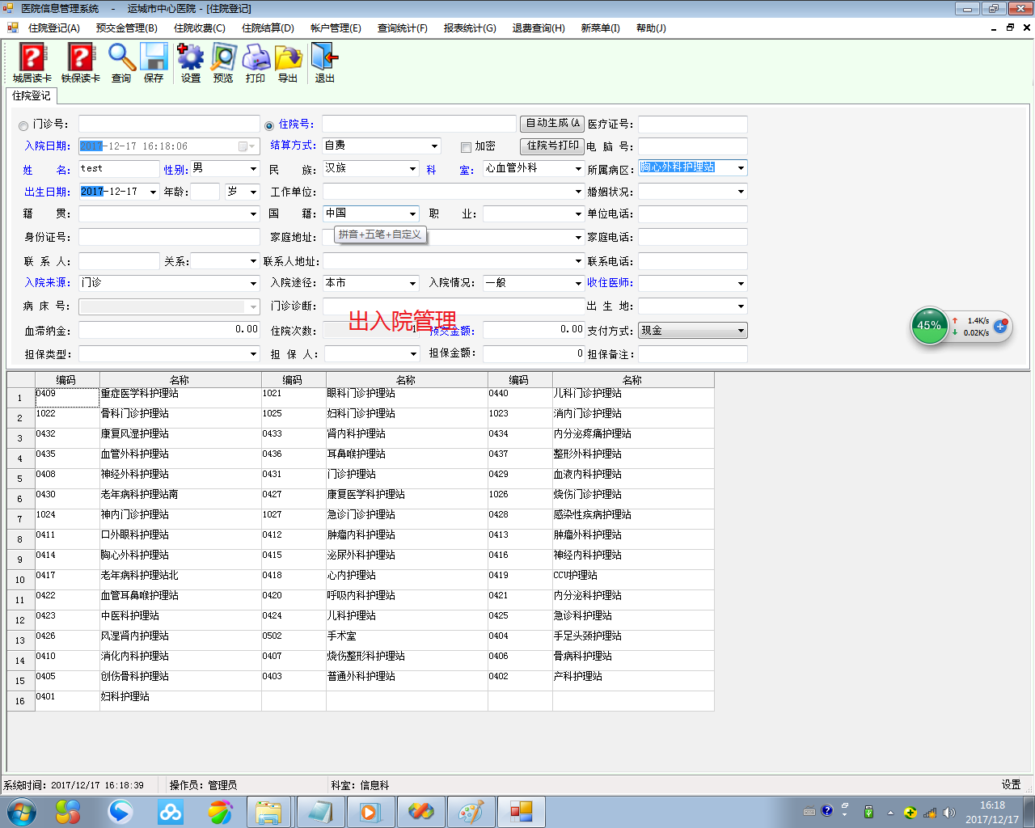
Task: Open the 住院登记(A) menu
Action: tap(54, 27)
